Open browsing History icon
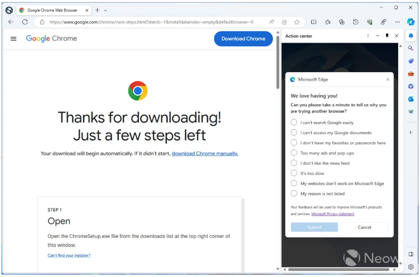This screenshot has height=277, width=420. pyautogui.click(x=356, y=22)
